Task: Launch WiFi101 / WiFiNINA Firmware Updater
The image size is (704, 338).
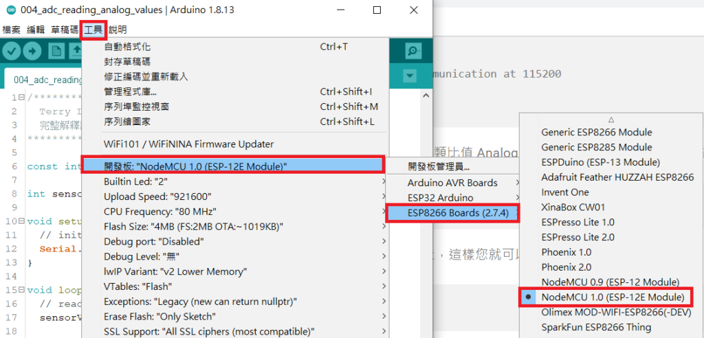Action: tap(188, 144)
